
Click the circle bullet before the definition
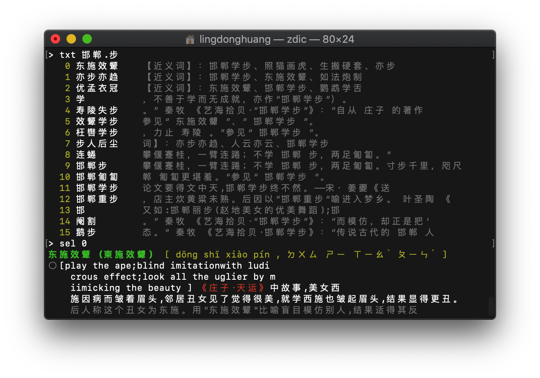(53, 265)
